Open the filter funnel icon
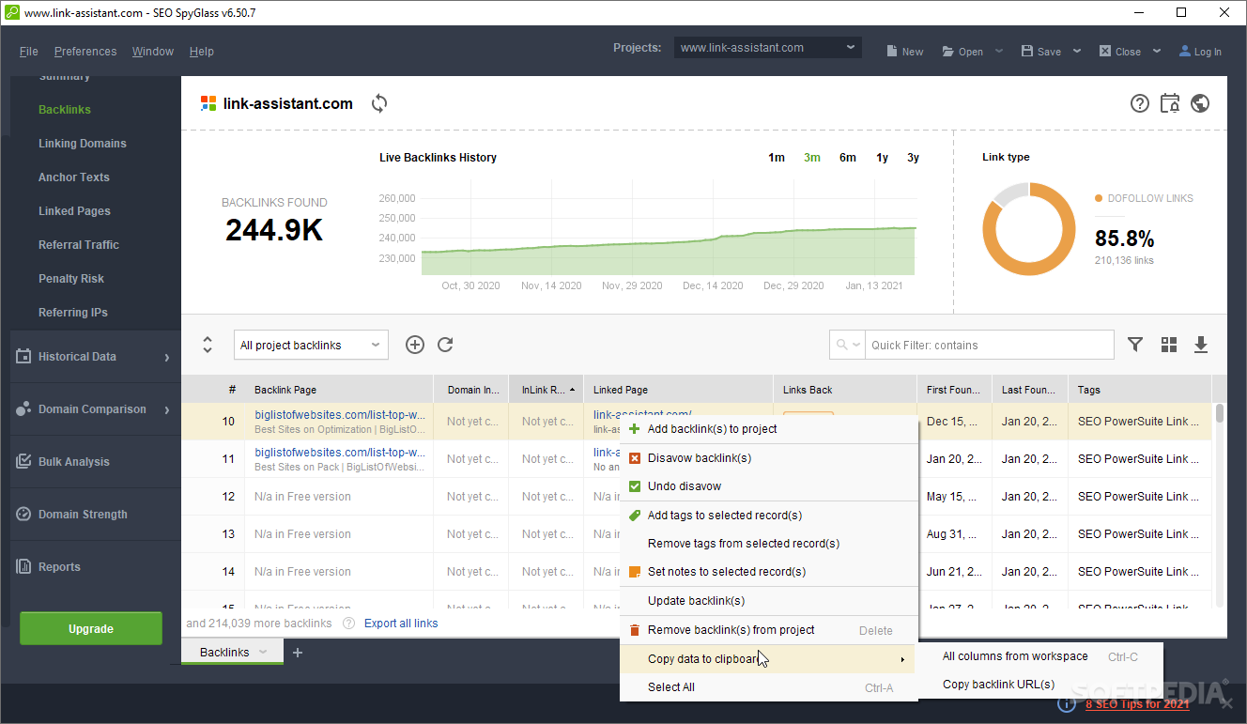This screenshot has height=724, width=1247. [1135, 345]
